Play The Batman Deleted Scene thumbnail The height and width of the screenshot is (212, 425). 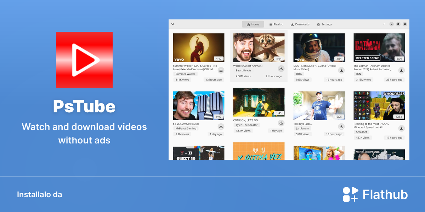[379, 48]
